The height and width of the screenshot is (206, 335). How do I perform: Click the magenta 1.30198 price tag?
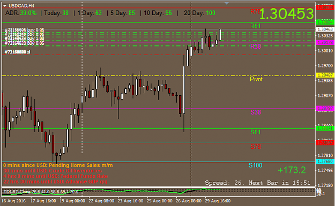[325, 43]
